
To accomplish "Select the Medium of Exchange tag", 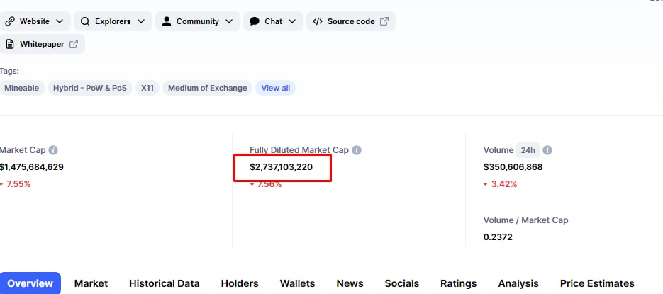I will [x=207, y=88].
